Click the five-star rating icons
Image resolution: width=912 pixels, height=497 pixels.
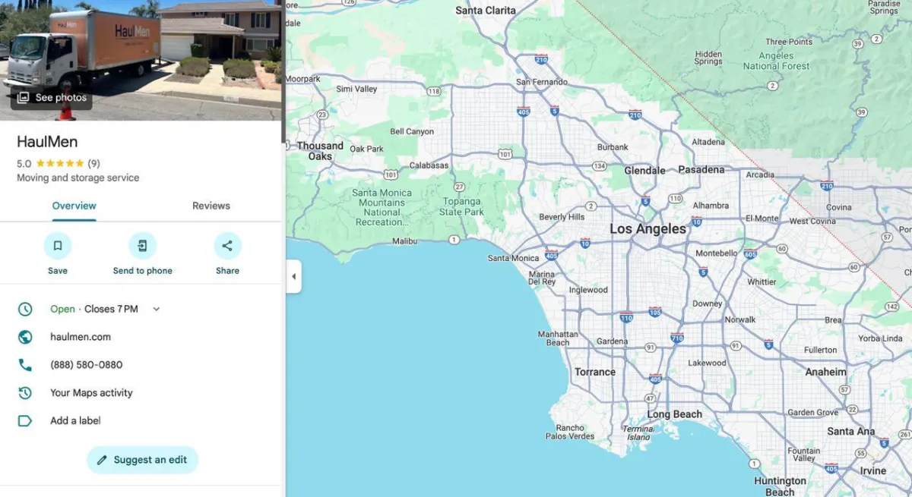coord(60,163)
